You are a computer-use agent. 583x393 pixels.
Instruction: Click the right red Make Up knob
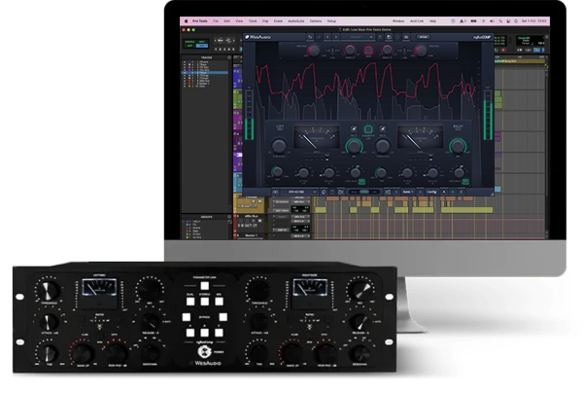387,50
